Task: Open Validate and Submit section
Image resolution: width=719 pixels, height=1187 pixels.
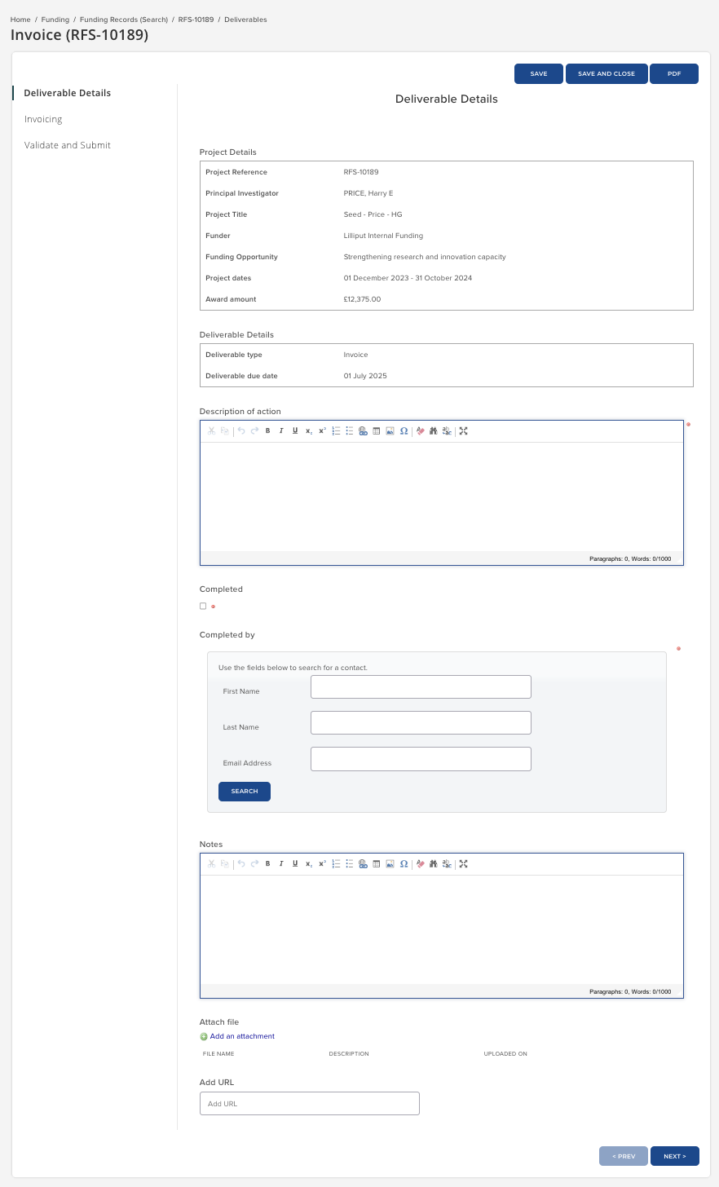Action: (68, 145)
